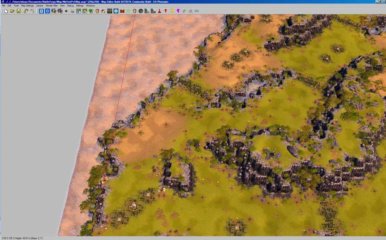This screenshot has width=386, height=240.
Task: Click the grey-blue flag icon
Action: click(x=197, y=11)
